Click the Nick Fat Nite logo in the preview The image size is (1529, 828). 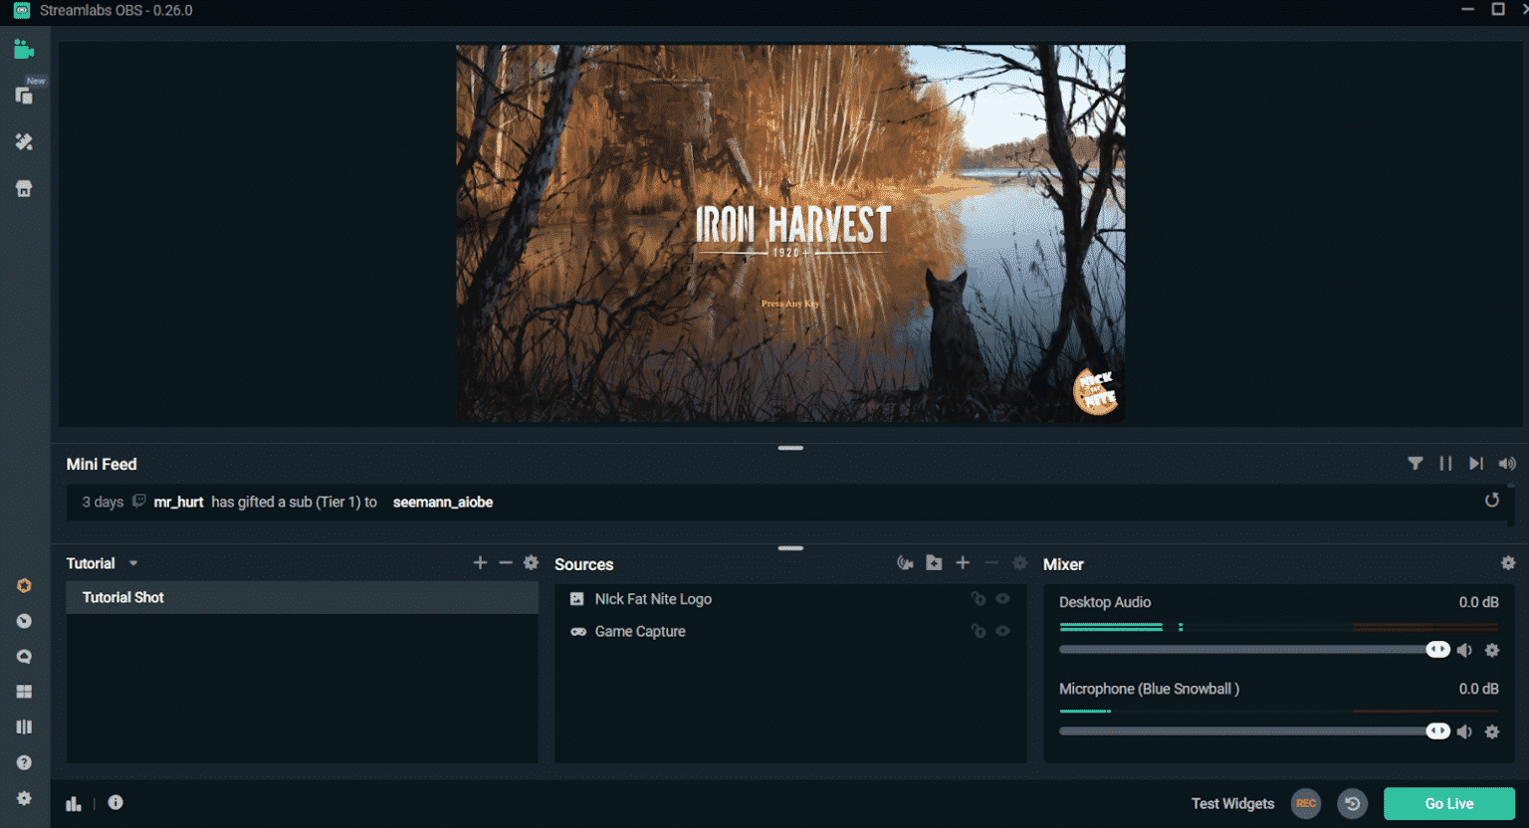tap(1096, 391)
